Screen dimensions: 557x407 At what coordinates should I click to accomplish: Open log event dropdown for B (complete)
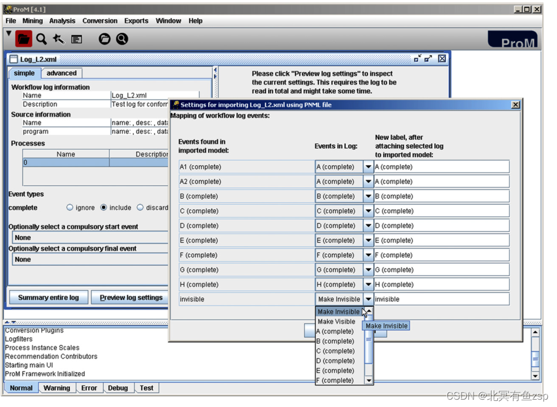(x=368, y=196)
